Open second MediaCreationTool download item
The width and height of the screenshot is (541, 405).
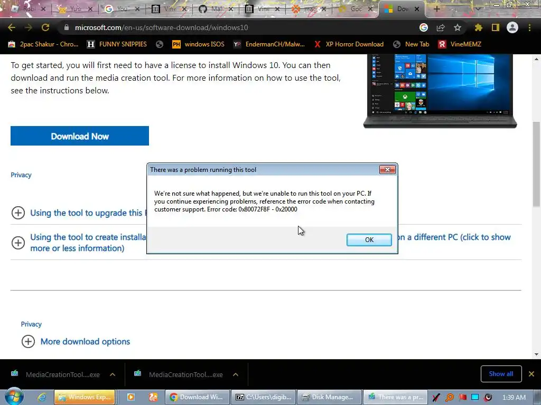(x=179, y=374)
